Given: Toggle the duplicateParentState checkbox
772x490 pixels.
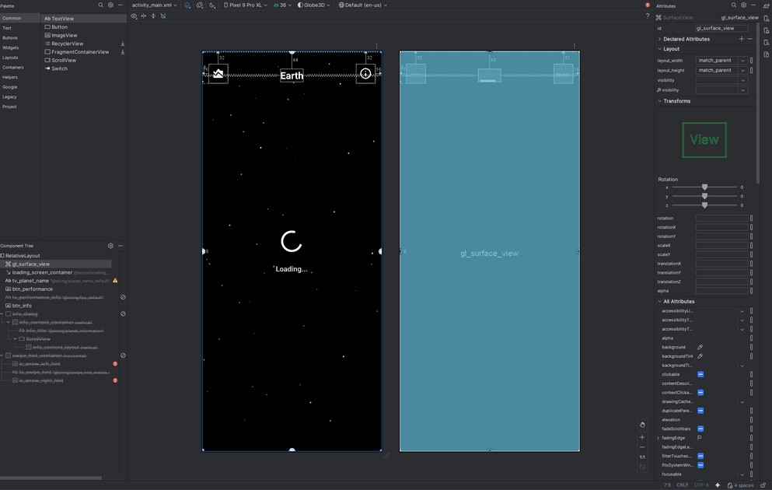Looking at the screenshot, I should click(700, 411).
